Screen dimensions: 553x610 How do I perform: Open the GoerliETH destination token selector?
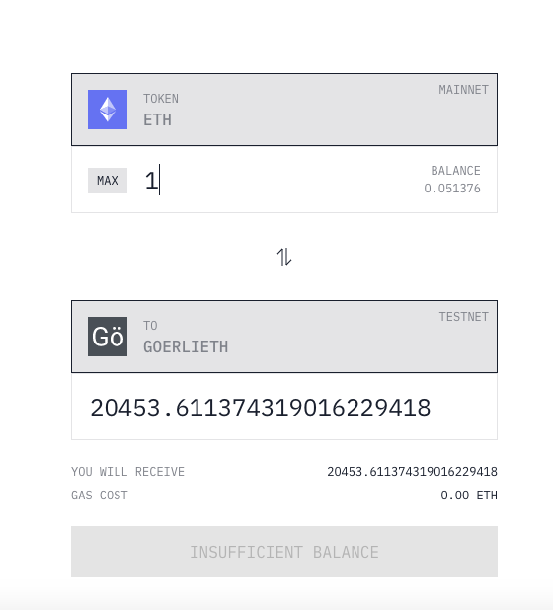[x=284, y=337]
